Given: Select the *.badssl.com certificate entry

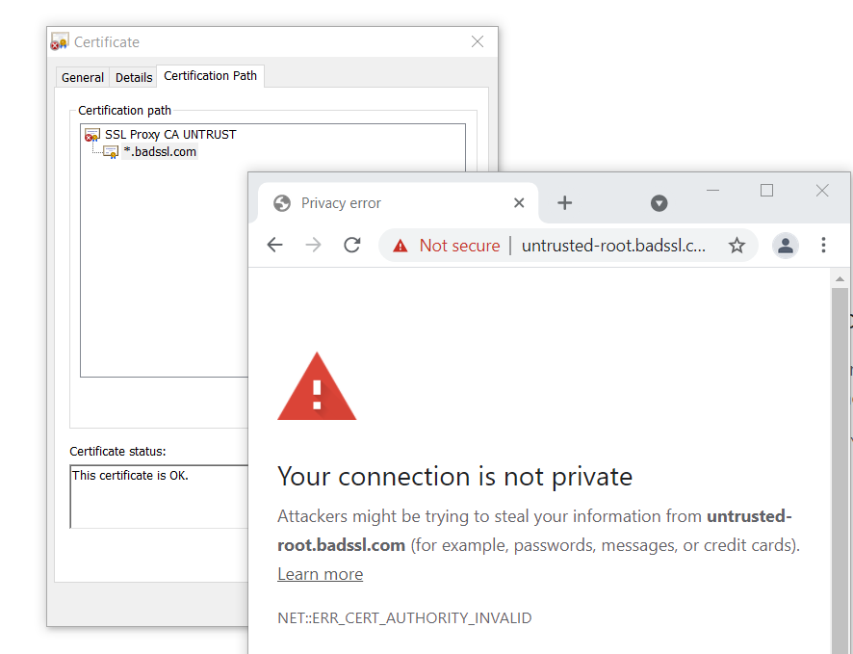Looking at the screenshot, I should click(160, 152).
